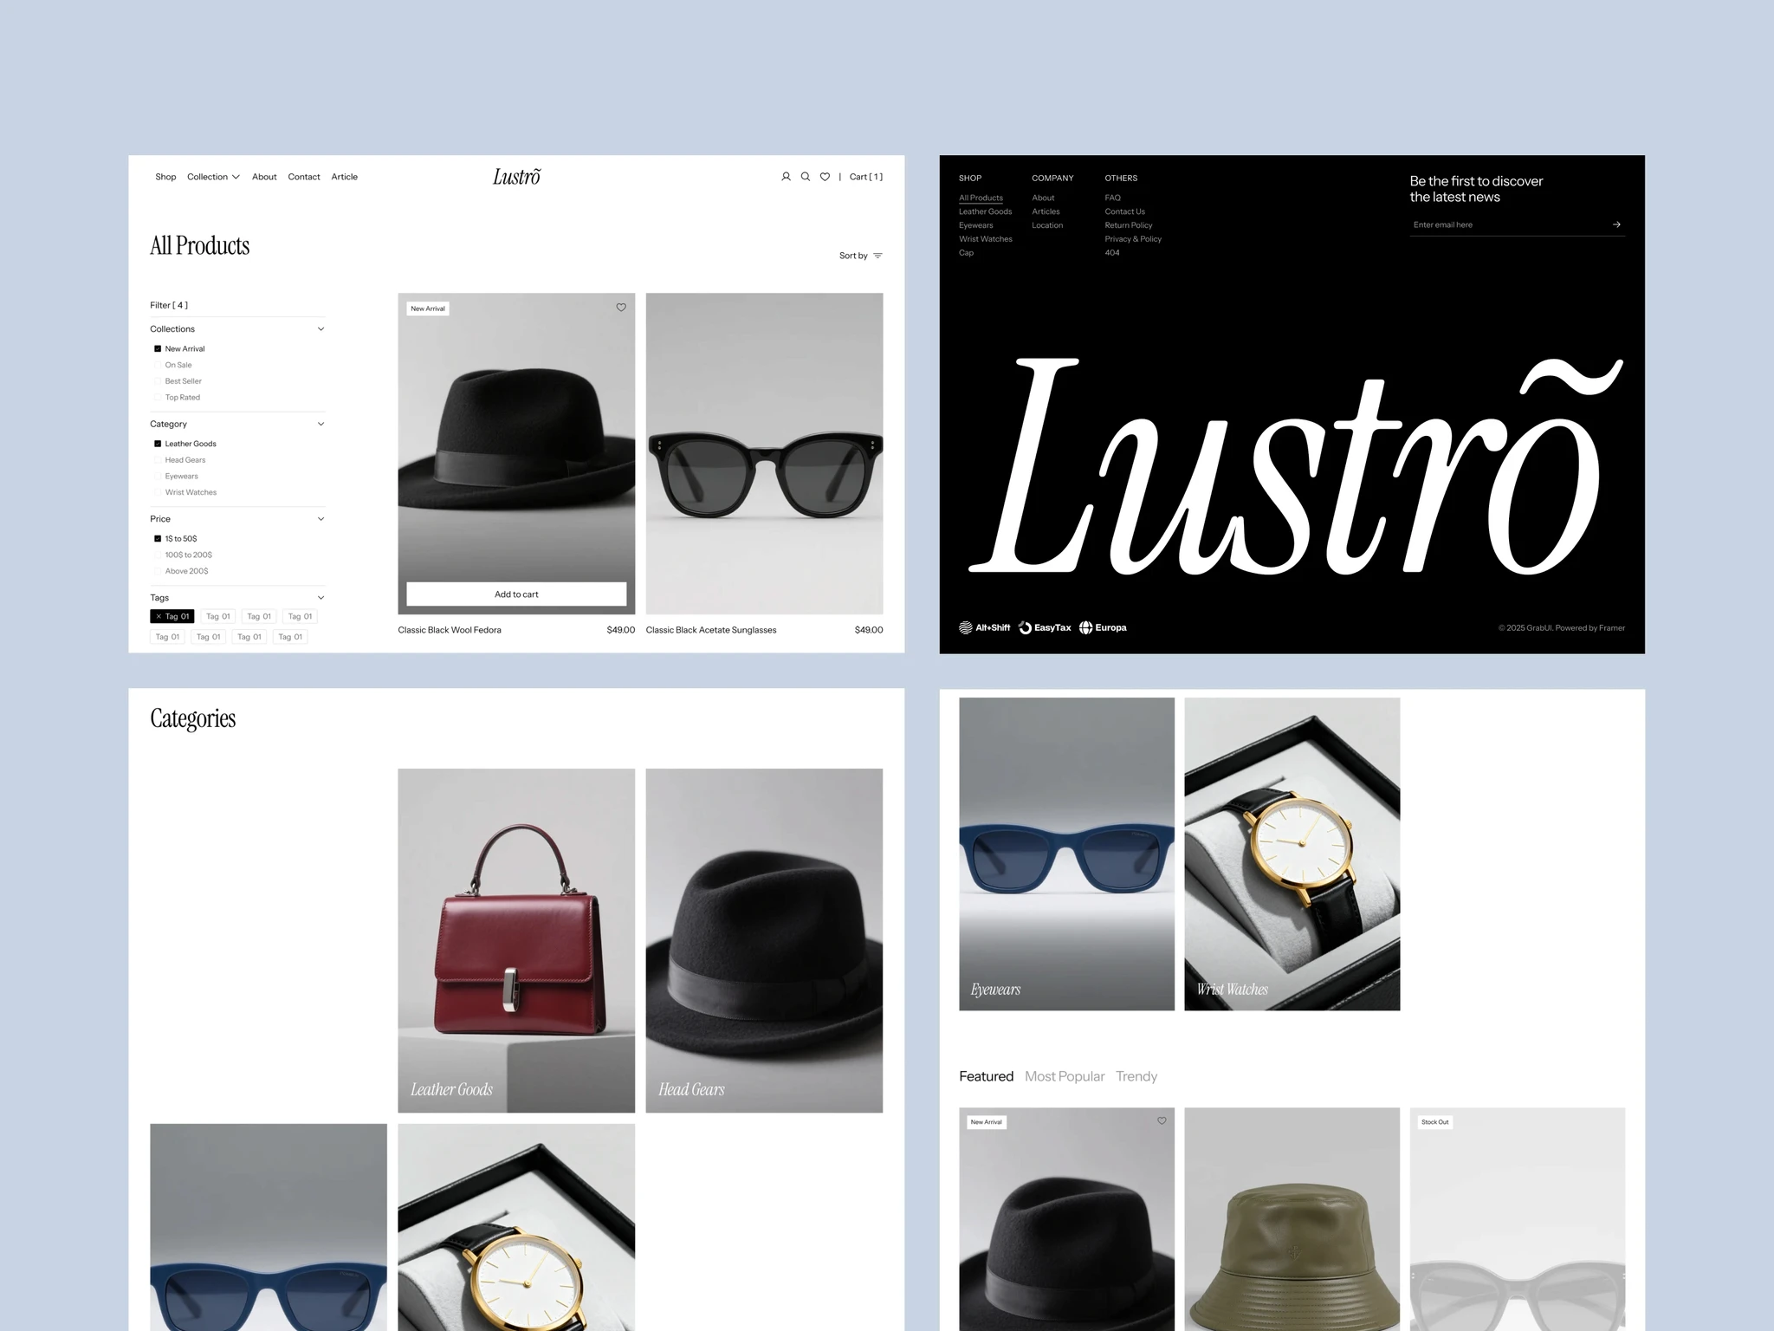This screenshot has width=1774, height=1331.
Task: Remove the active Tag 01 filter chip
Action: point(159,616)
